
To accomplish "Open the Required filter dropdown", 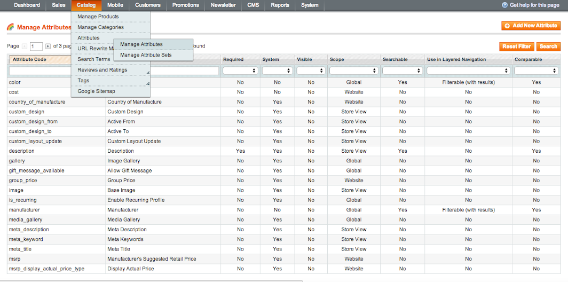I will 240,70.
